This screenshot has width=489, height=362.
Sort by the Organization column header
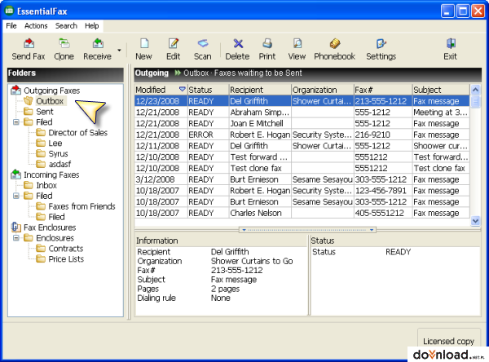pyautogui.click(x=323, y=90)
